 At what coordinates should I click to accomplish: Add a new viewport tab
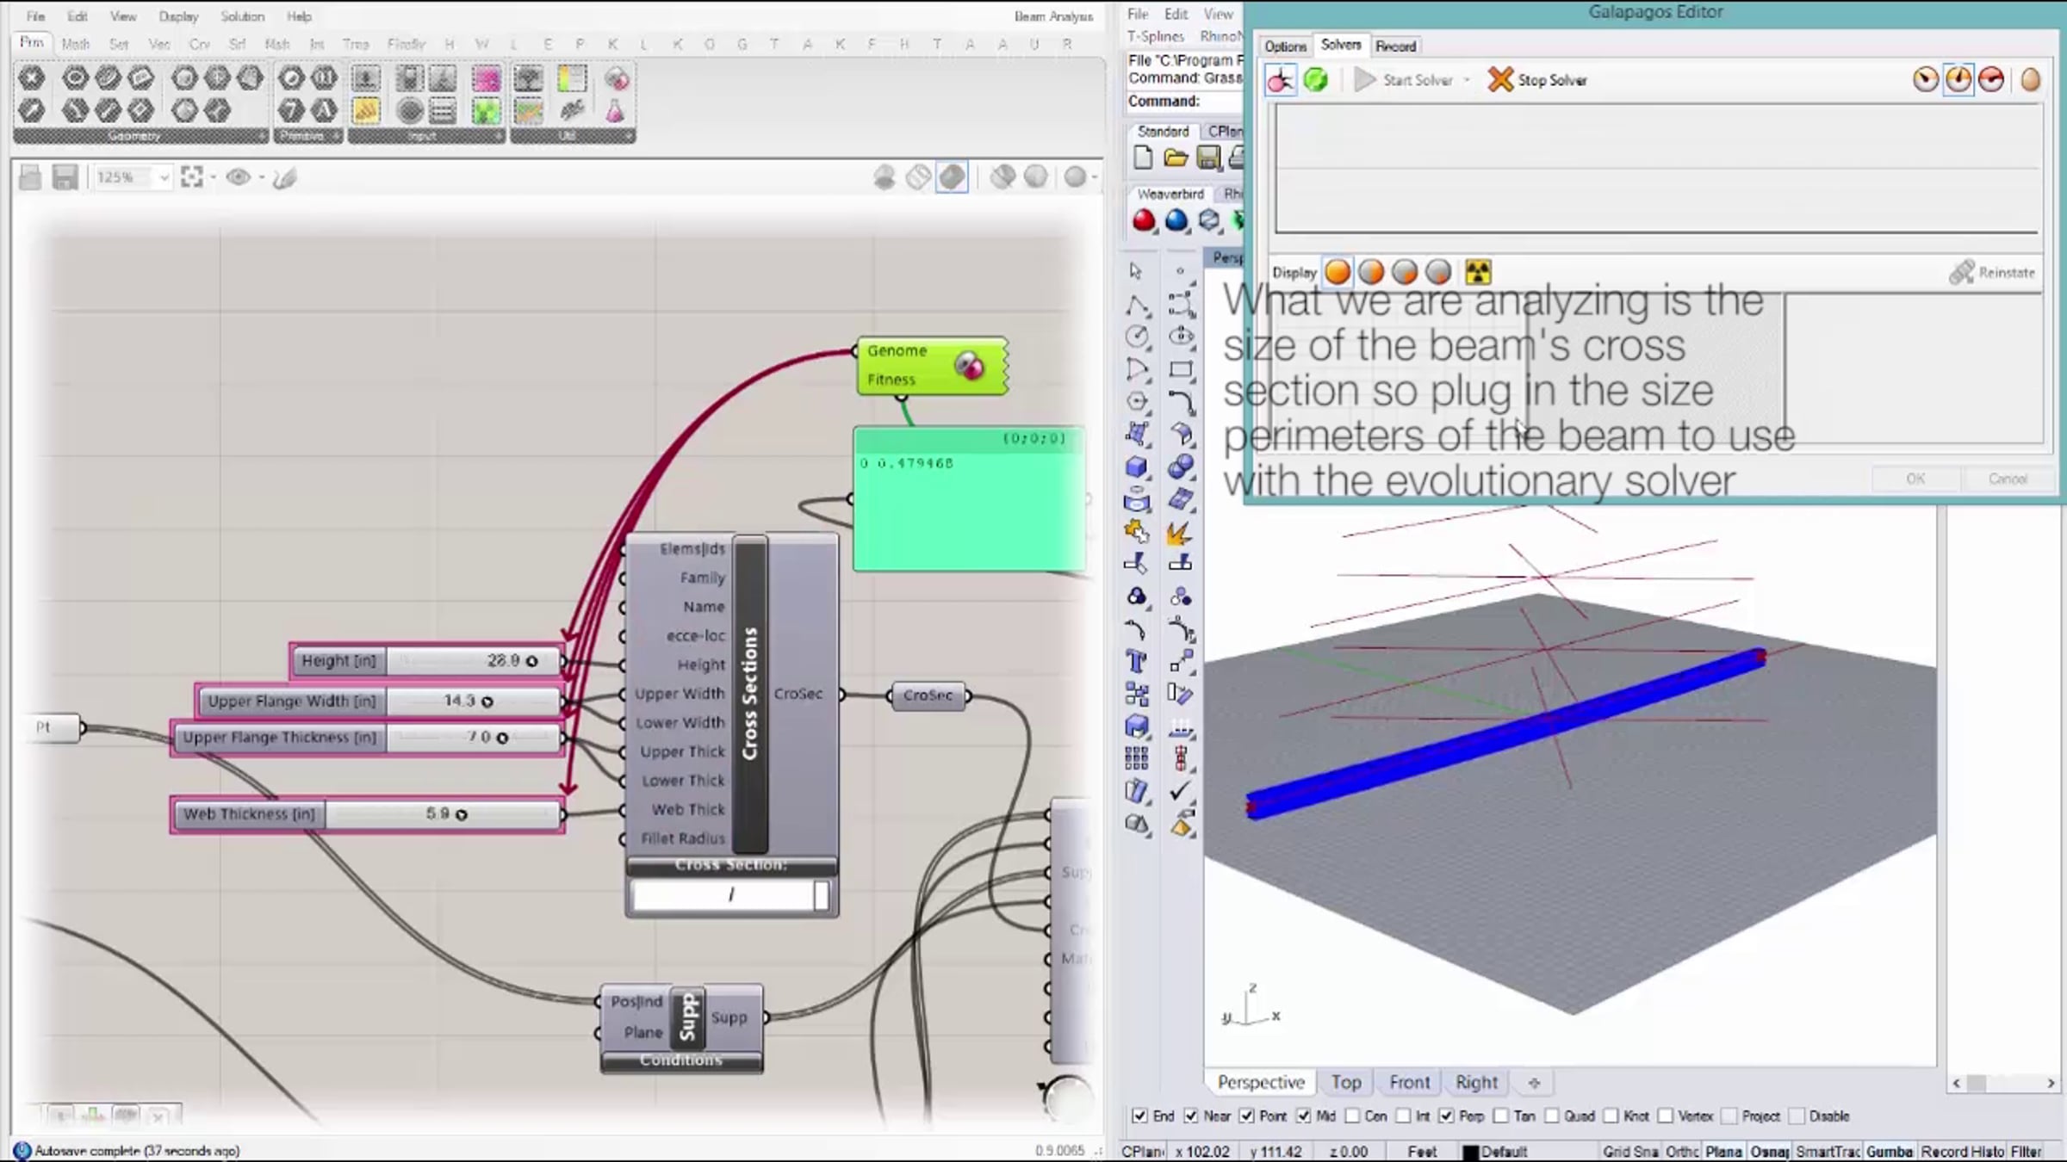click(x=1534, y=1083)
